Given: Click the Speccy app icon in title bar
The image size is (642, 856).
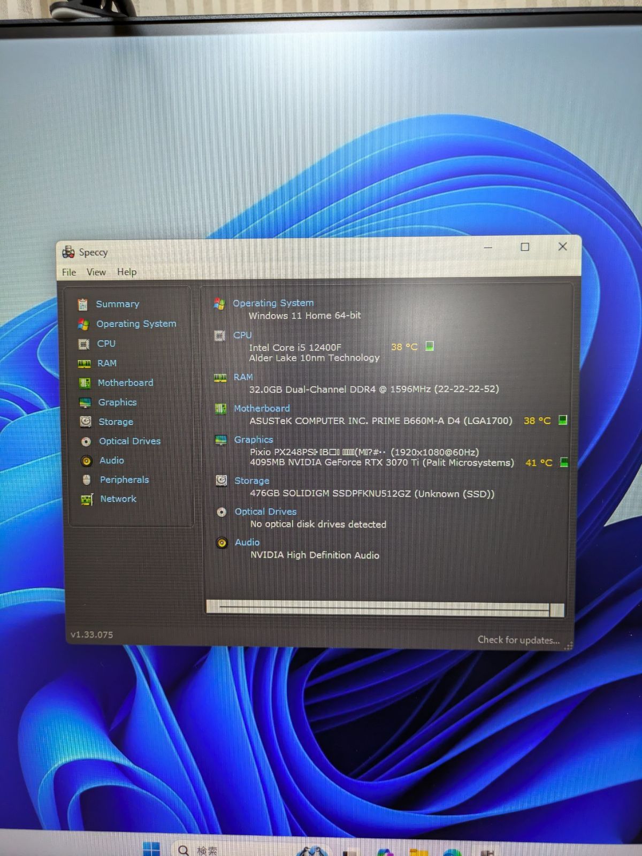Looking at the screenshot, I should [x=68, y=252].
